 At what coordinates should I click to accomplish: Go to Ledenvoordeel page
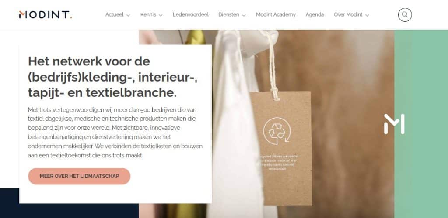pyautogui.click(x=191, y=14)
